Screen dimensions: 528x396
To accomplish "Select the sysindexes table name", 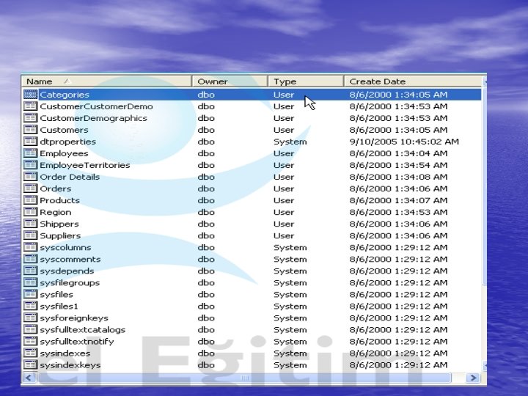I will (x=65, y=353).
